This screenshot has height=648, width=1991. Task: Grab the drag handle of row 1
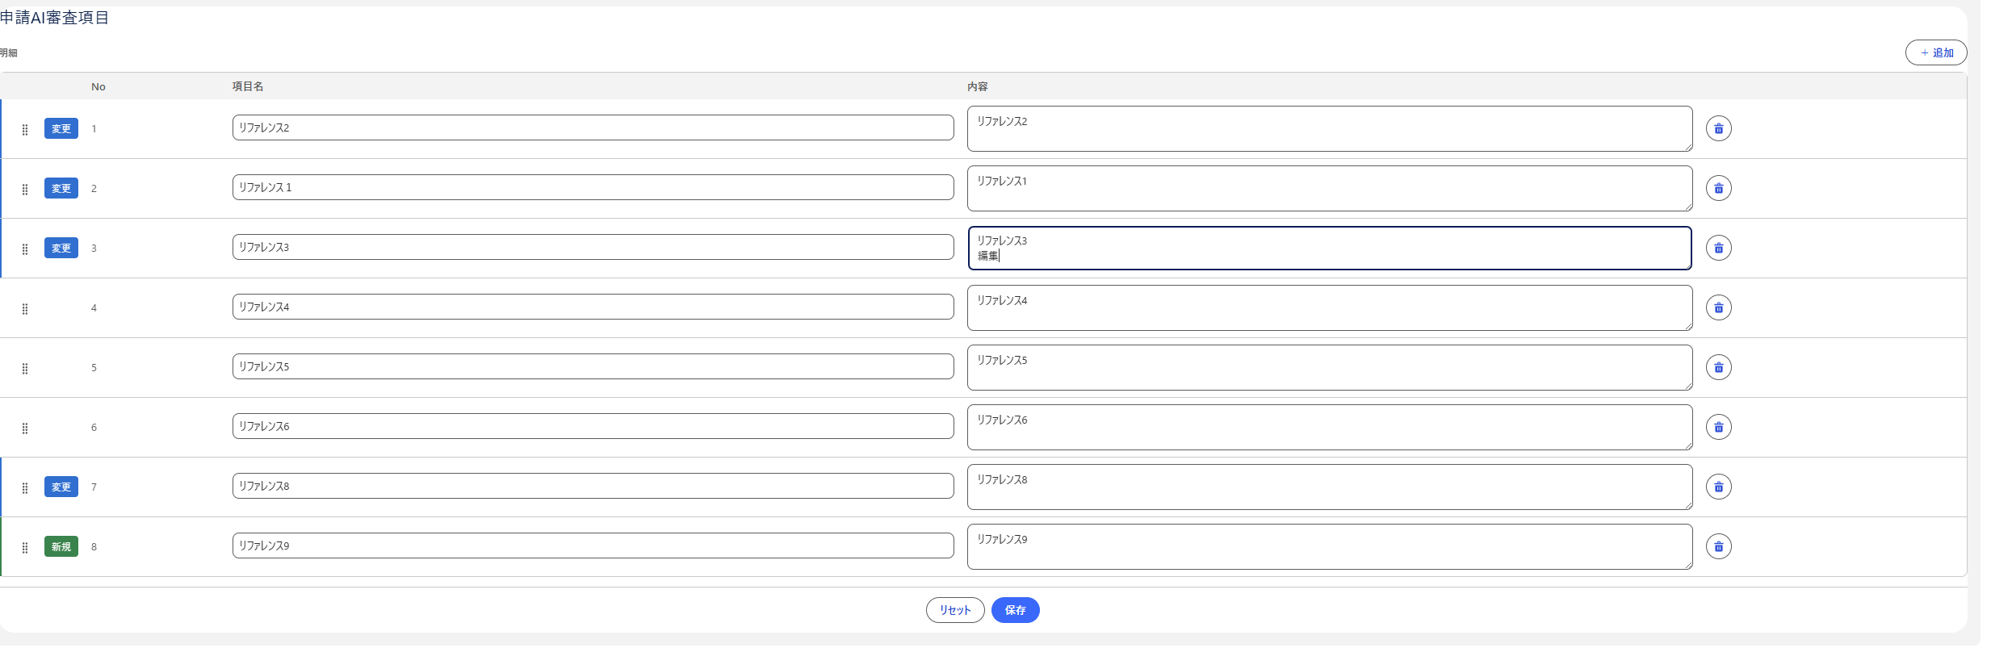25,129
